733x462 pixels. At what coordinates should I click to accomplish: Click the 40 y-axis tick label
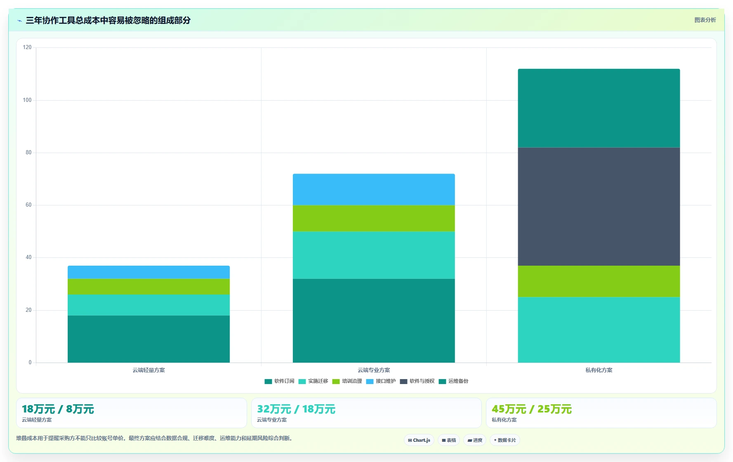(28, 257)
